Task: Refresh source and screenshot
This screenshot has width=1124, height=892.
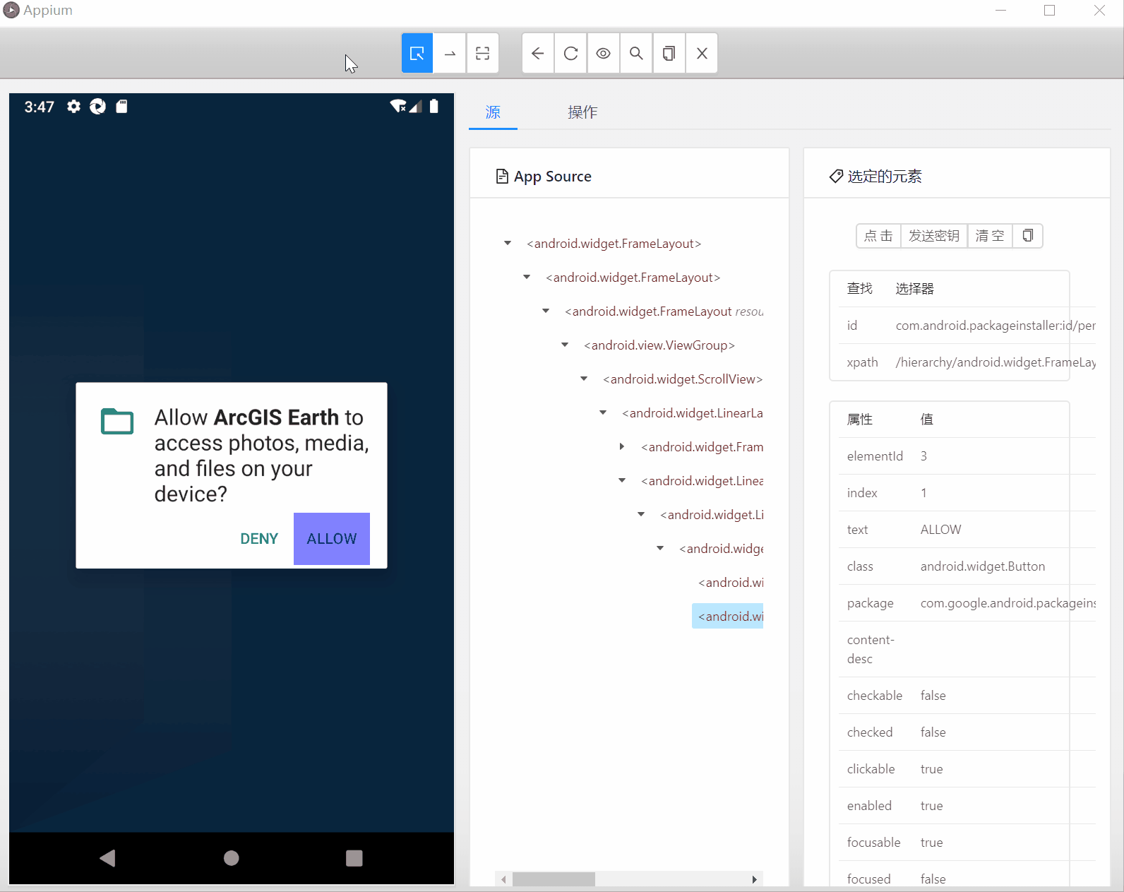Action: (570, 53)
